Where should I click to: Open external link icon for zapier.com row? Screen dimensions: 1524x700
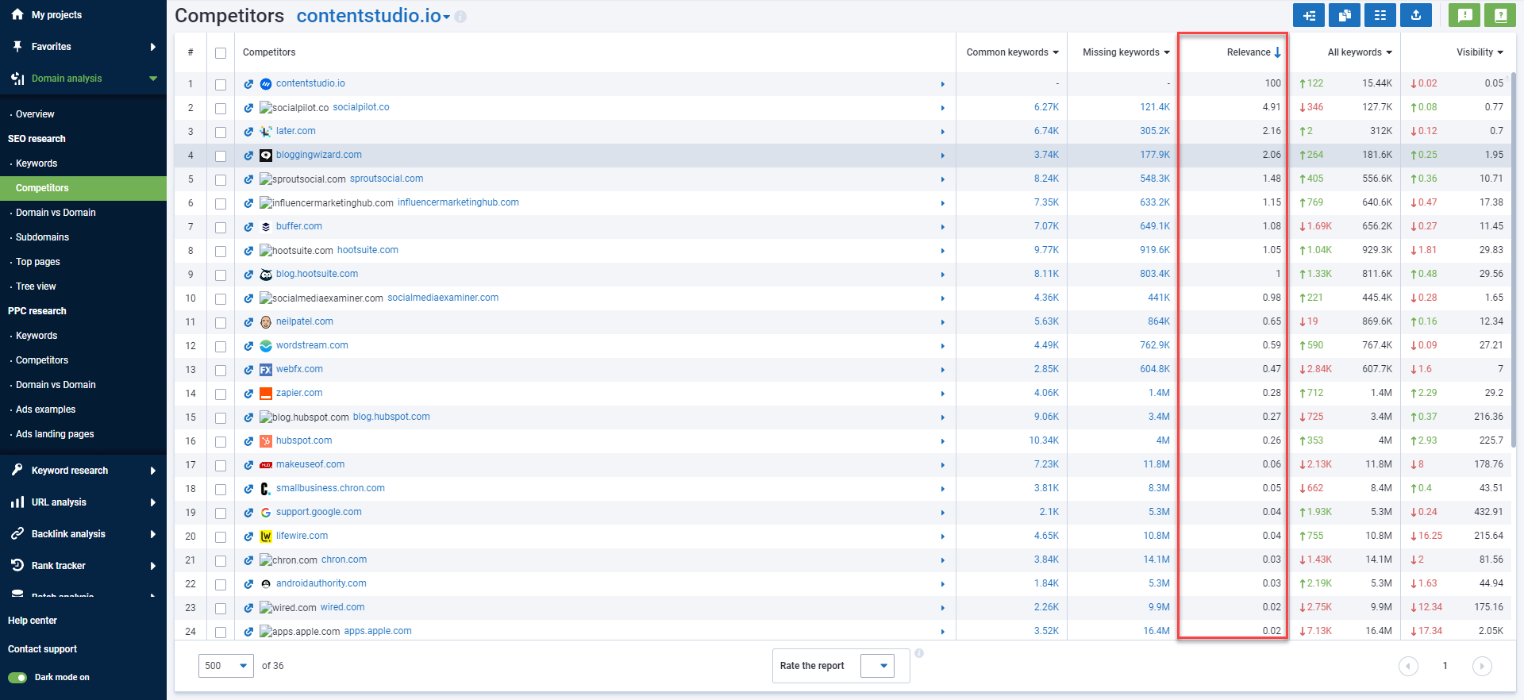[248, 394]
